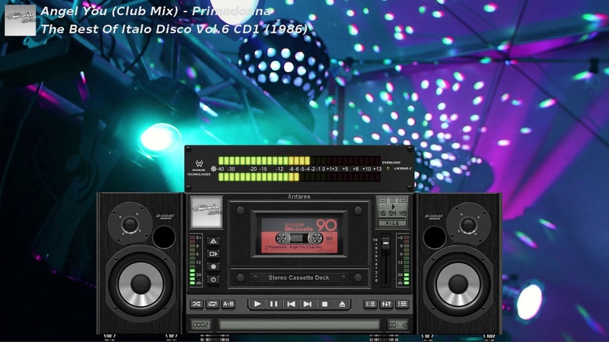
Task: Skip to next track
Action: (x=308, y=304)
